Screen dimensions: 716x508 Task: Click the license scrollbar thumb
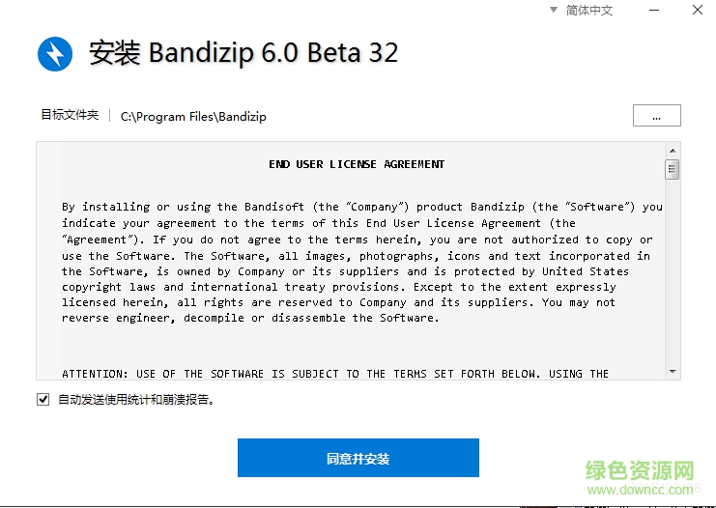[672, 170]
